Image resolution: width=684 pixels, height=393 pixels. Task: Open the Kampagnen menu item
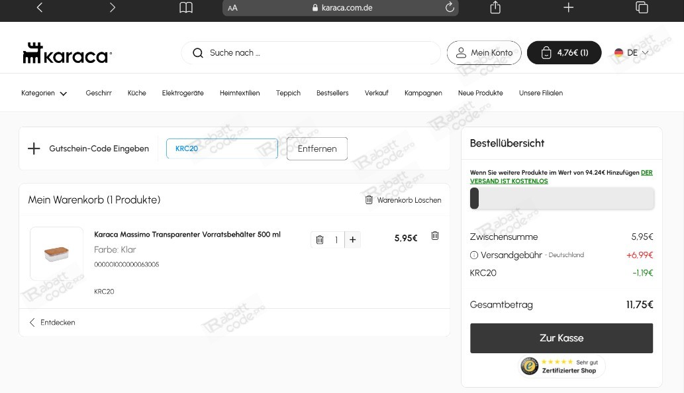pyautogui.click(x=423, y=93)
